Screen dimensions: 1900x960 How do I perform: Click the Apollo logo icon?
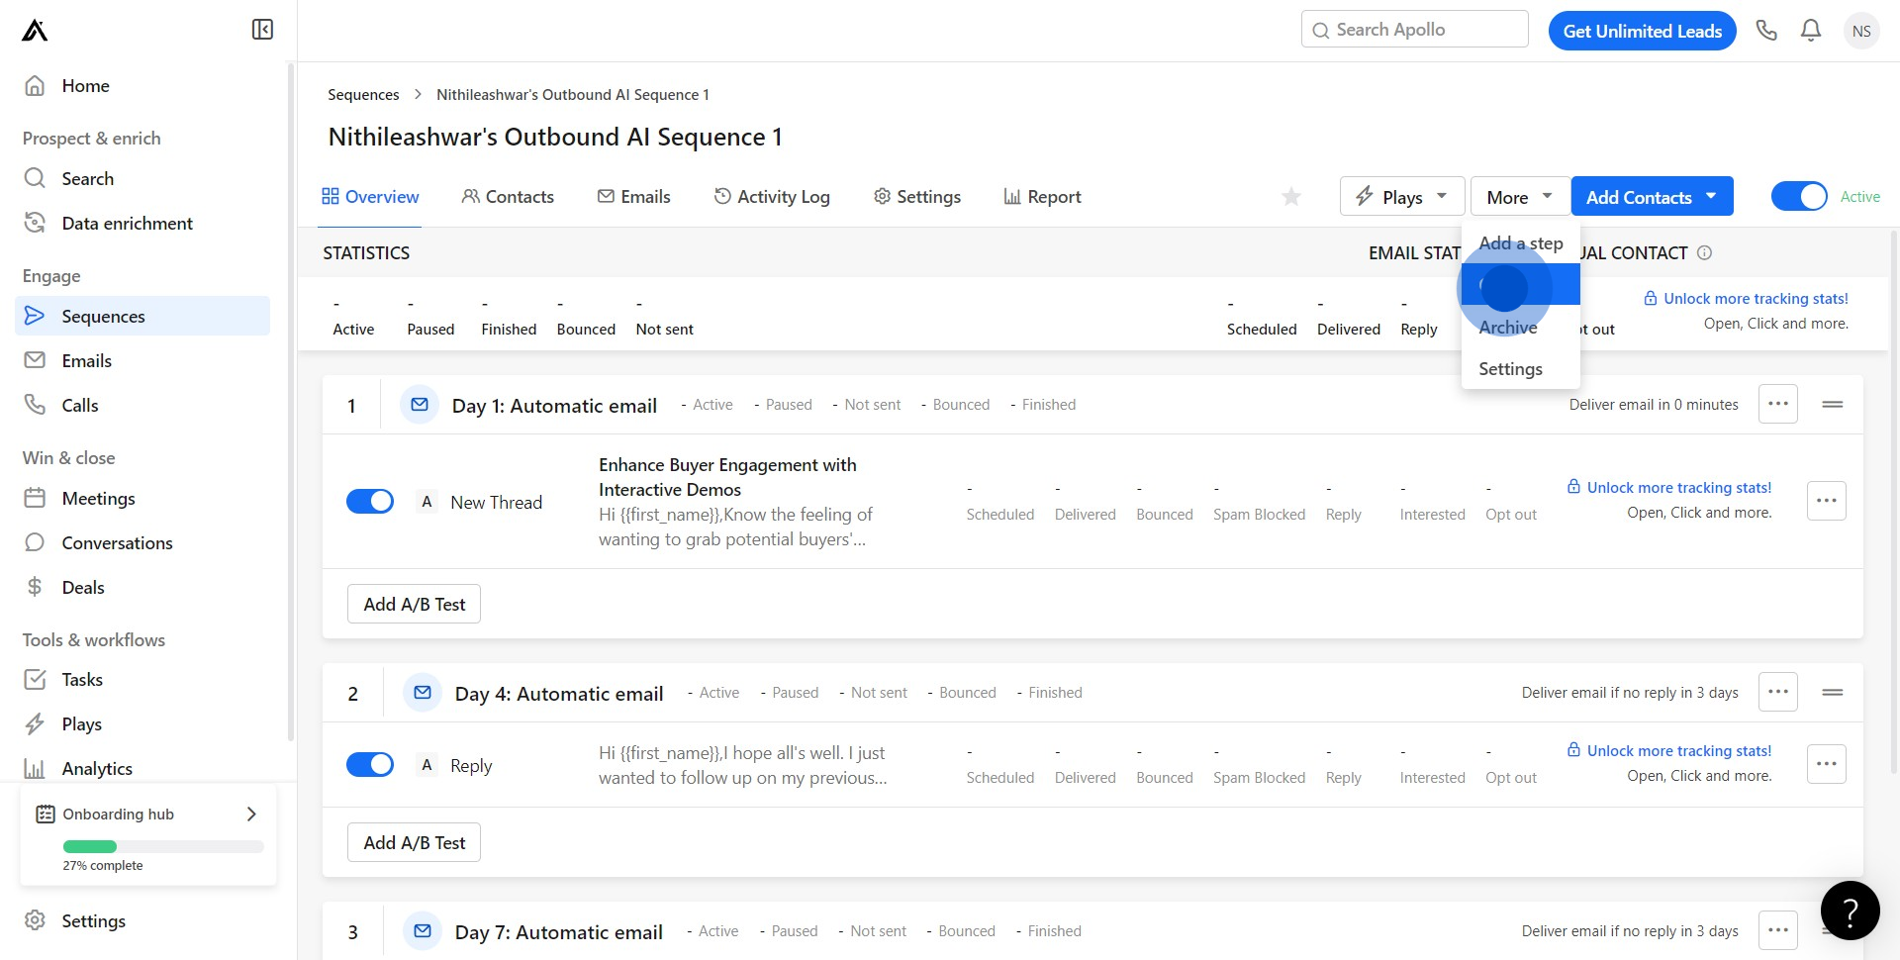35,31
